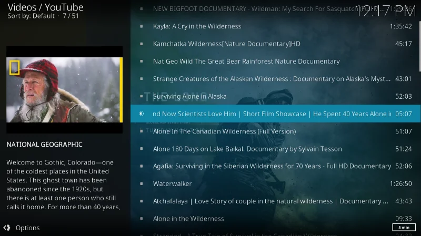Open Atchafalaya Love Story documentary

[x=275, y=201]
